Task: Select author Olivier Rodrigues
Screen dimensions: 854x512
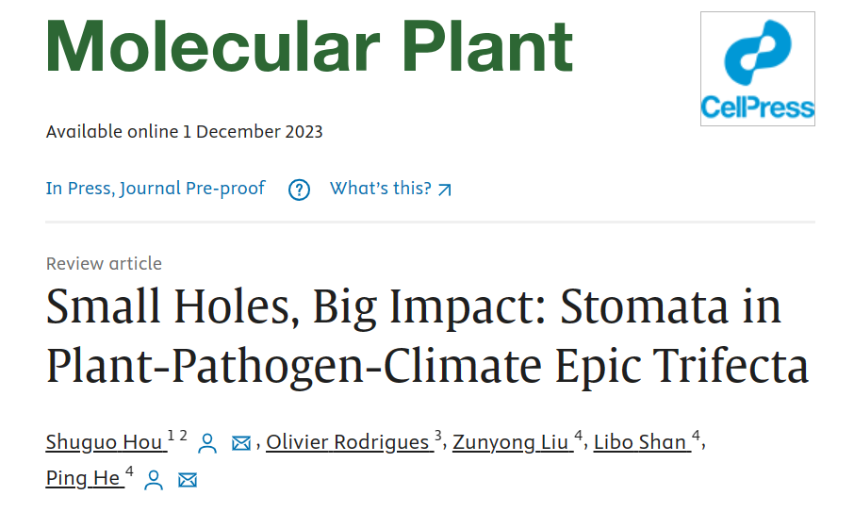Action: (347, 442)
